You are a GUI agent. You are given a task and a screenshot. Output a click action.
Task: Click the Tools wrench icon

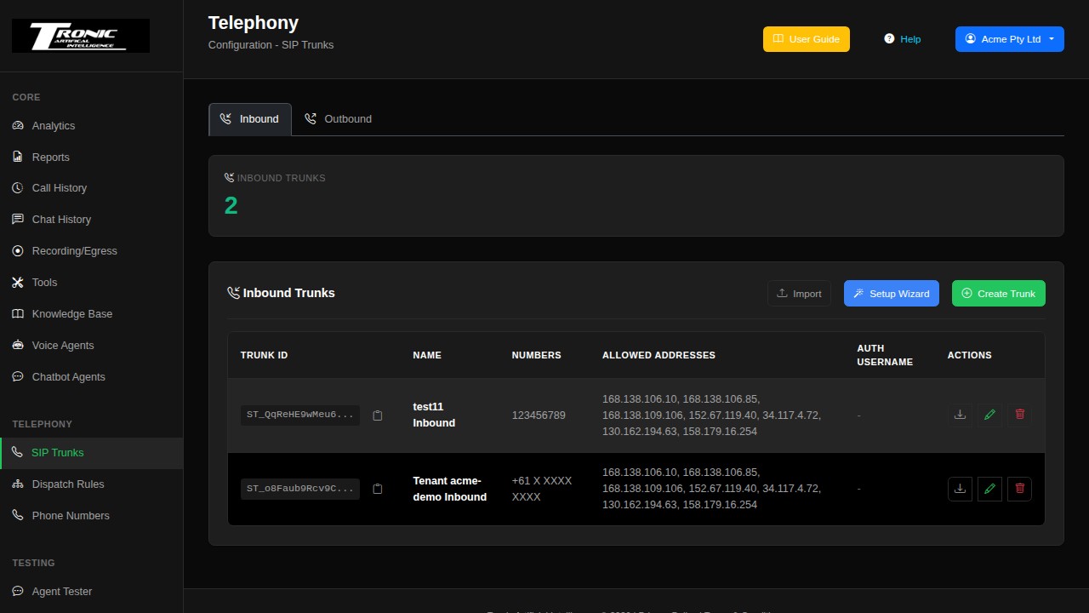[x=18, y=283]
